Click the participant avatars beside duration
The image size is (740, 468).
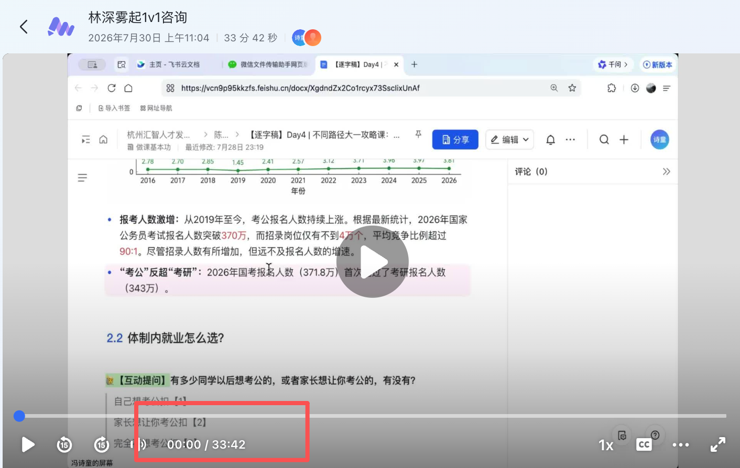point(307,38)
